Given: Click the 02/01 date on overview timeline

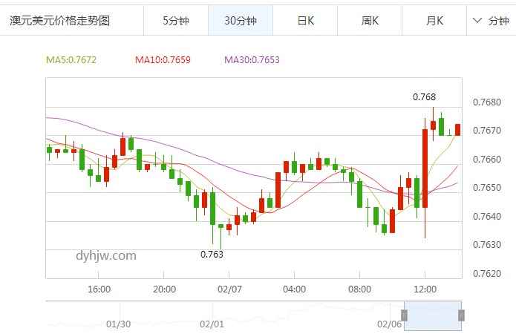Looking at the screenshot, I should pos(212,324).
